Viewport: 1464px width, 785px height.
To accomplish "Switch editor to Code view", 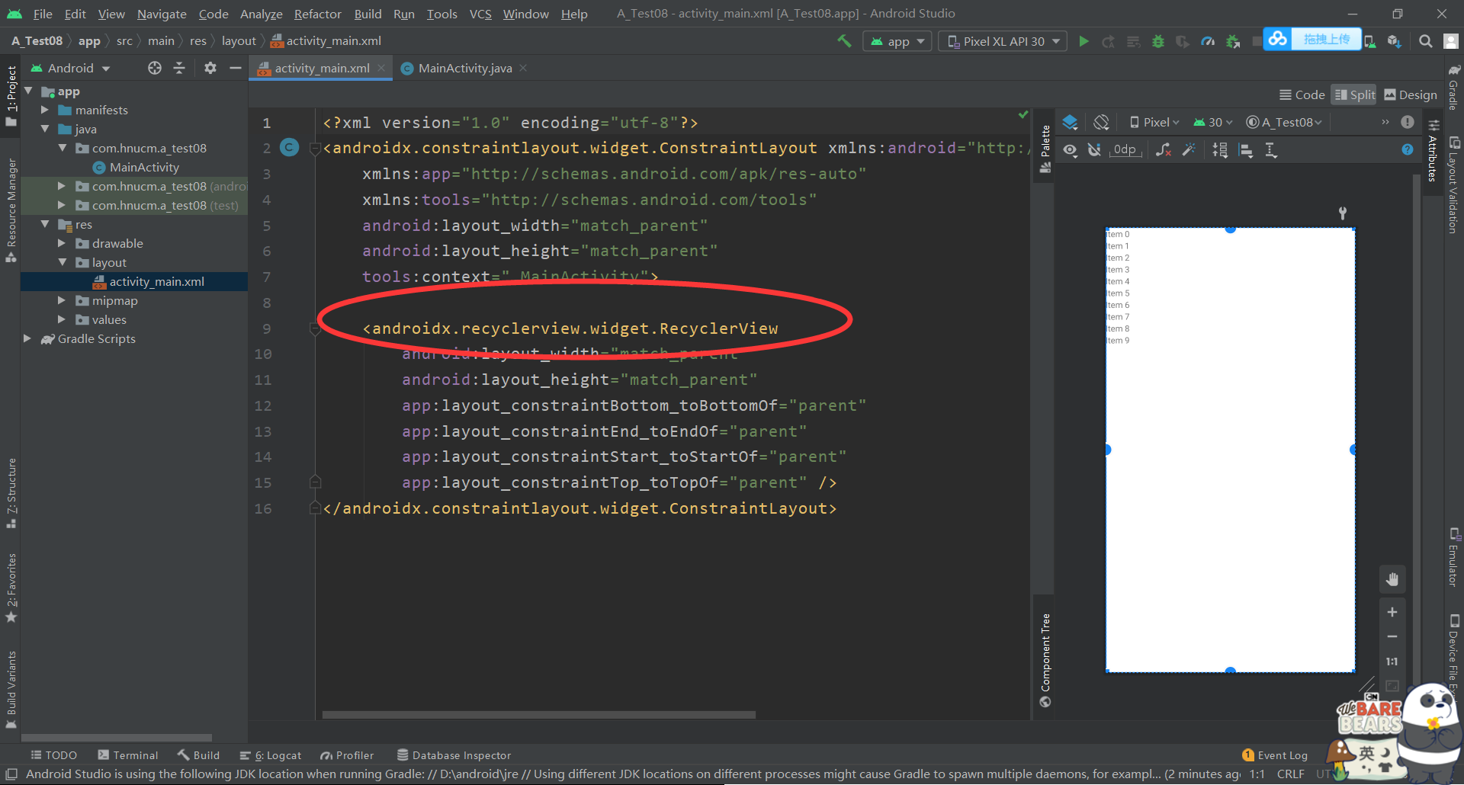I will (1302, 95).
